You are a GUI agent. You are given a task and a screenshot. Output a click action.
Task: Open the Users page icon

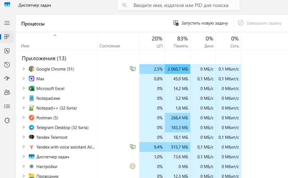point(7,93)
